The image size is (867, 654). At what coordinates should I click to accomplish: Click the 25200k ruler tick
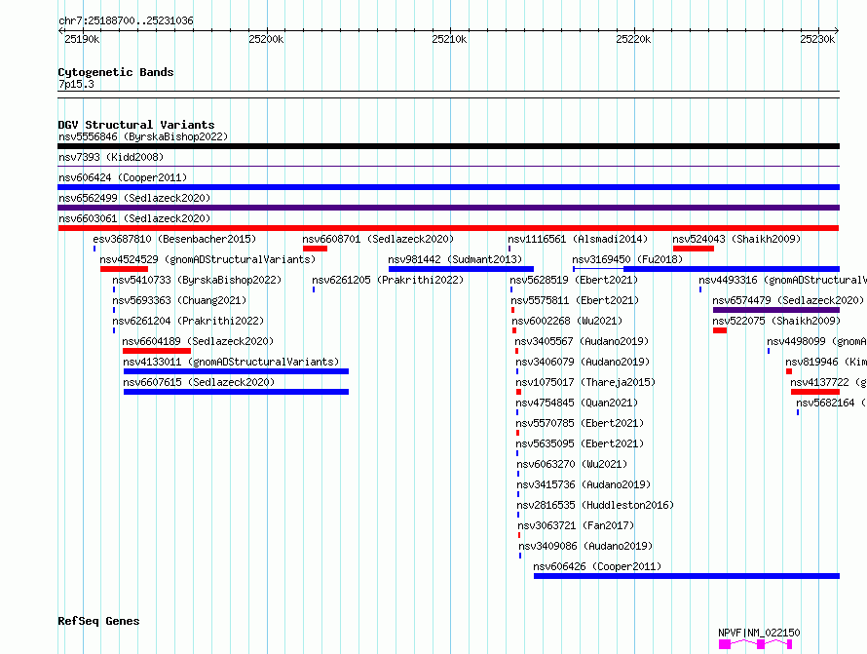click(267, 39)
